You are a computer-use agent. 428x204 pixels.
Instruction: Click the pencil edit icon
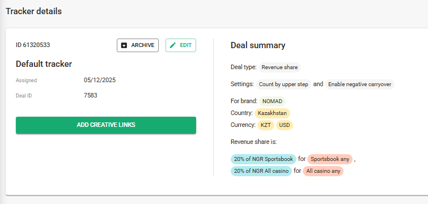(x=173, y=45)
